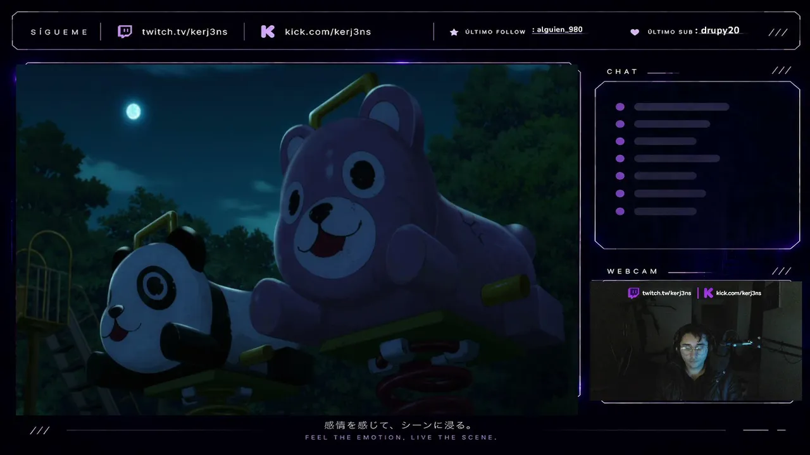Click the Twitch logo in the top bar
Image resolution: width=810 pixels, height=455 pixels.
click(125, 32)
